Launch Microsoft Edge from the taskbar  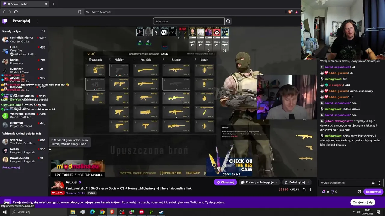tap(92, 212)
